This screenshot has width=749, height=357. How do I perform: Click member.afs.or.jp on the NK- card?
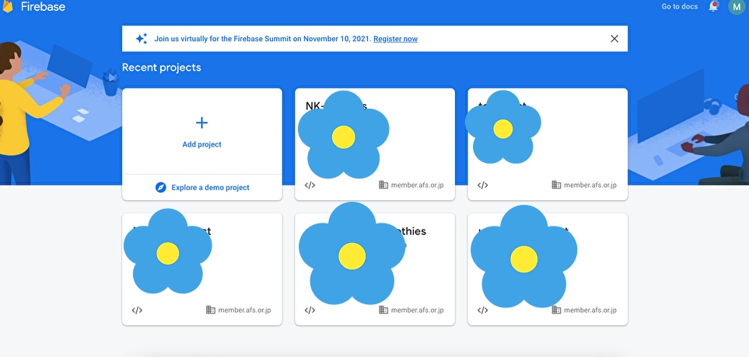[418, 185]
